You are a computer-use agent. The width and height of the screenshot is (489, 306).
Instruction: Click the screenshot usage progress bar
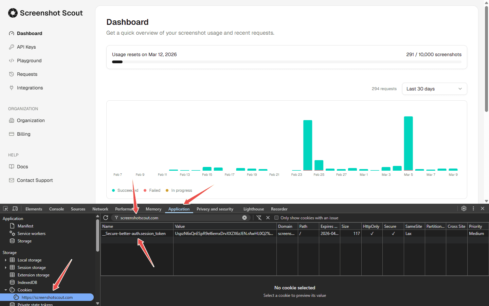click(287, 62)
